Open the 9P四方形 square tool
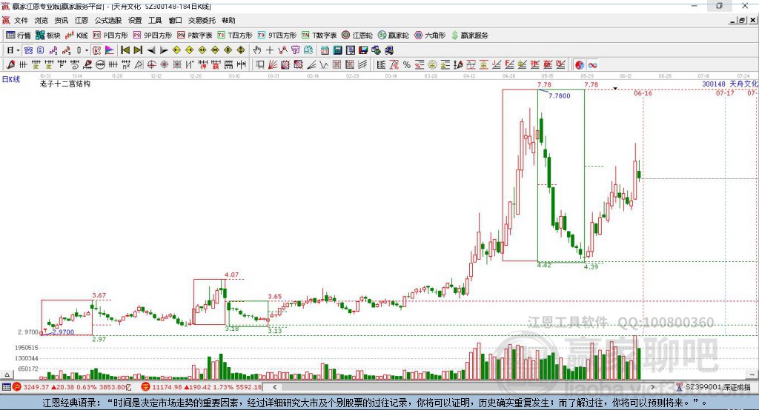759x410 pixels. click(x=153, y=36)
